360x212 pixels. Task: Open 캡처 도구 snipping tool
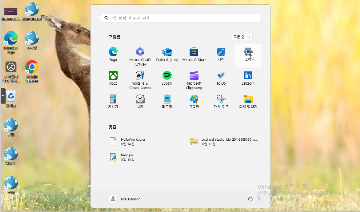point(221,101)
